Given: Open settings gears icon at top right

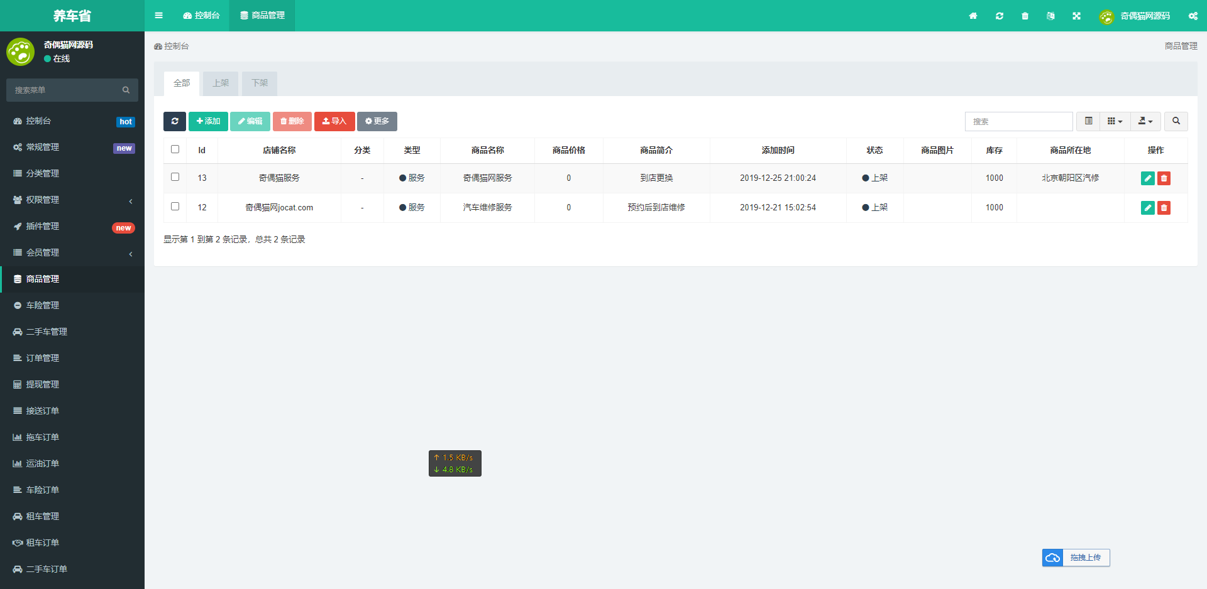Looking at the screenshot, I should [1193, 16].
